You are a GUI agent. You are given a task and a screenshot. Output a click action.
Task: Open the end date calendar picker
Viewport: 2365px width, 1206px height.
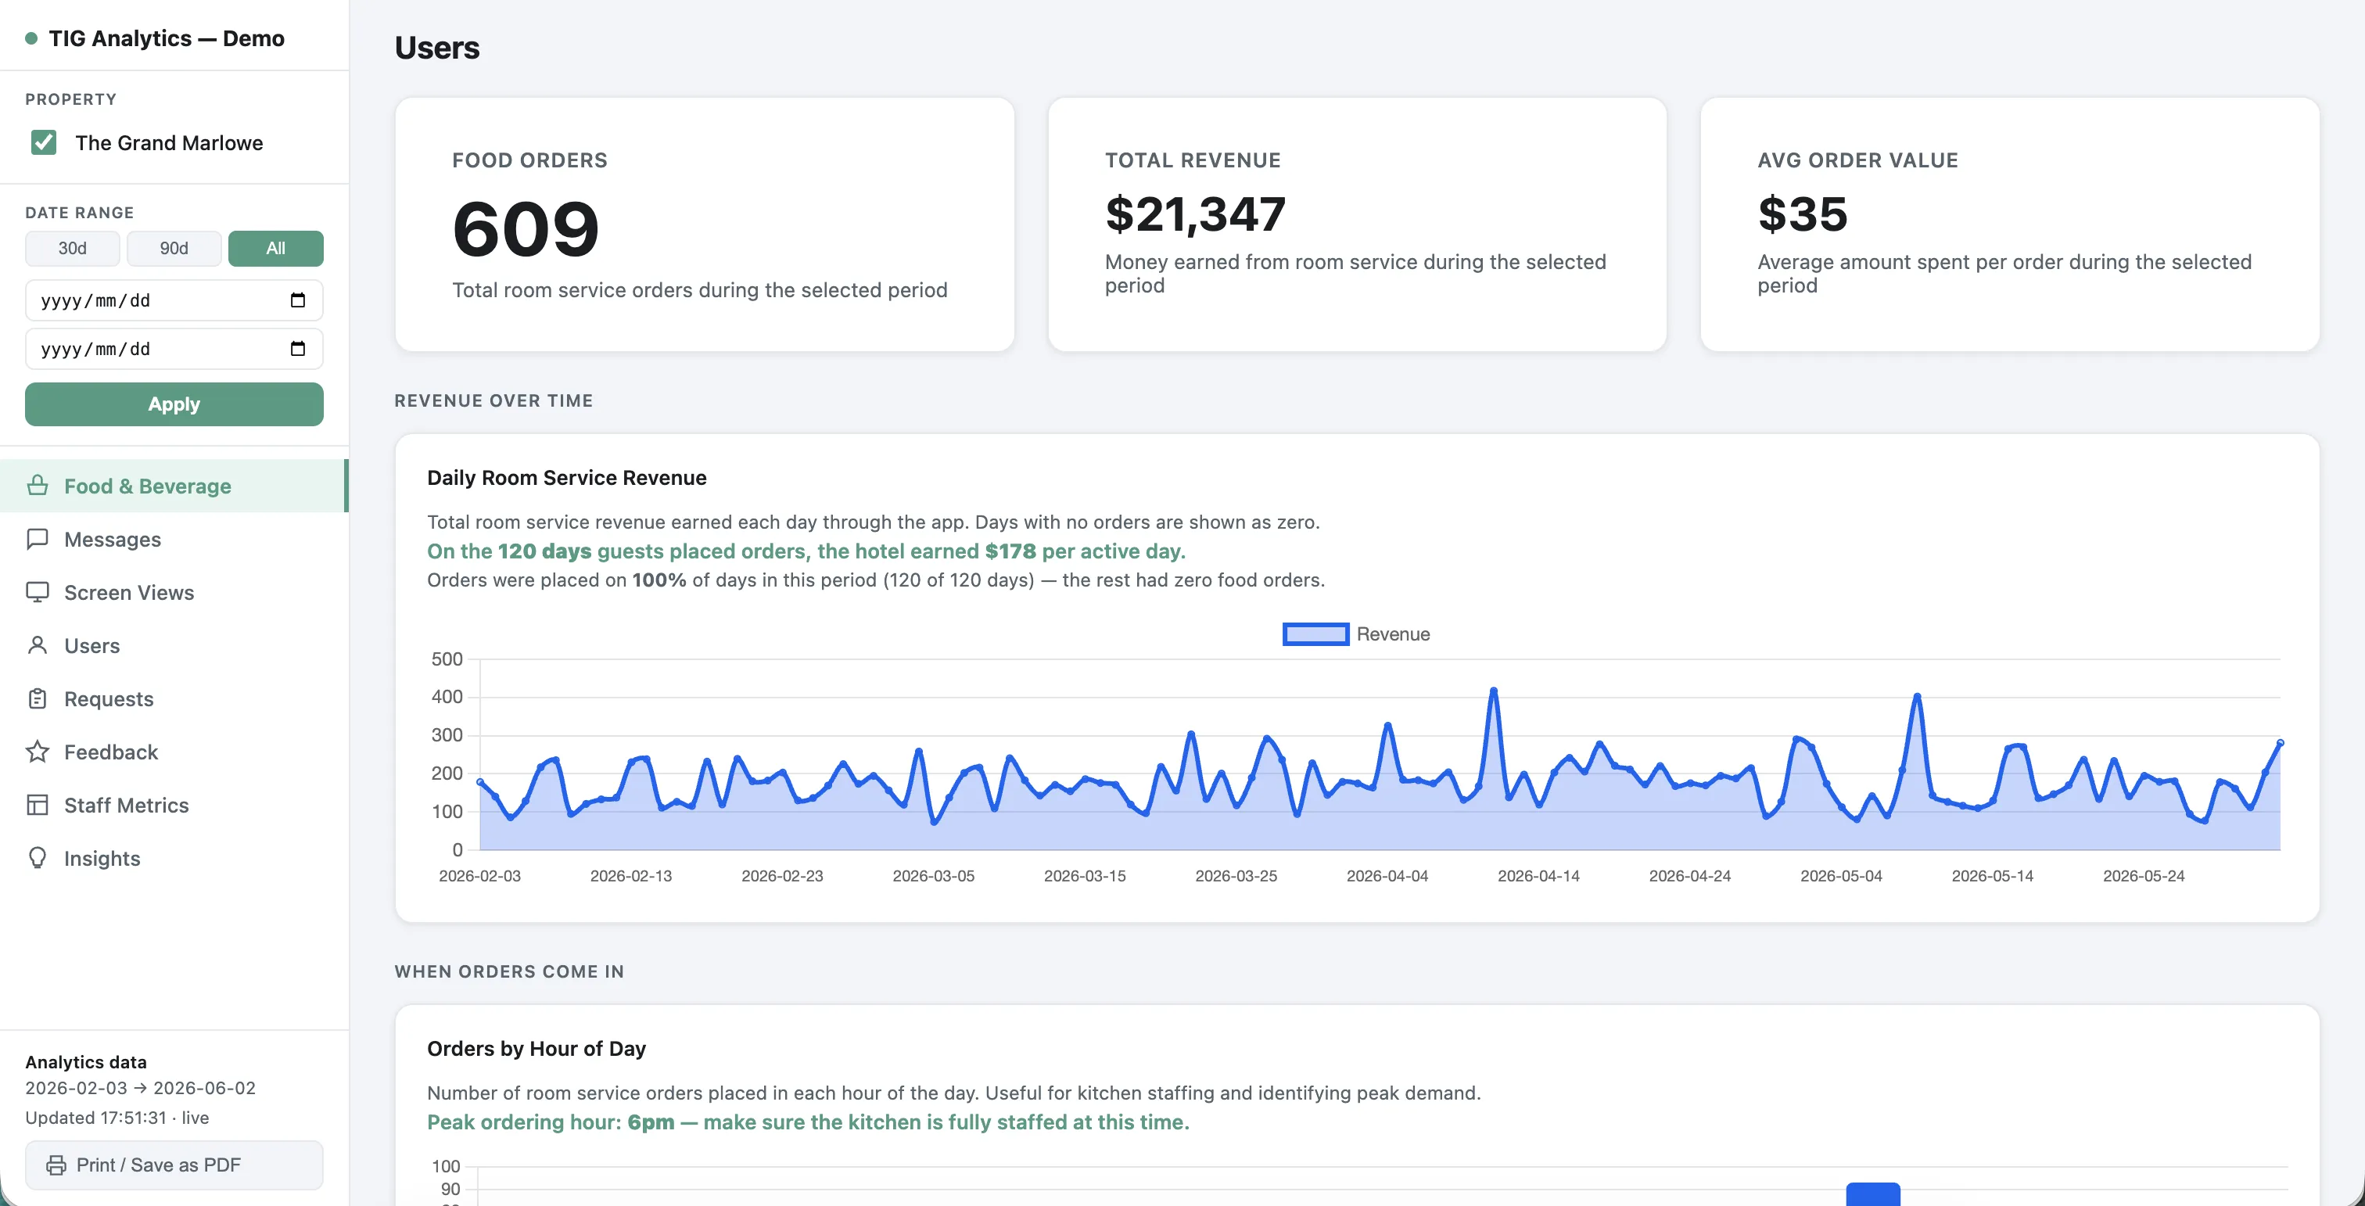tap(297, 349)
